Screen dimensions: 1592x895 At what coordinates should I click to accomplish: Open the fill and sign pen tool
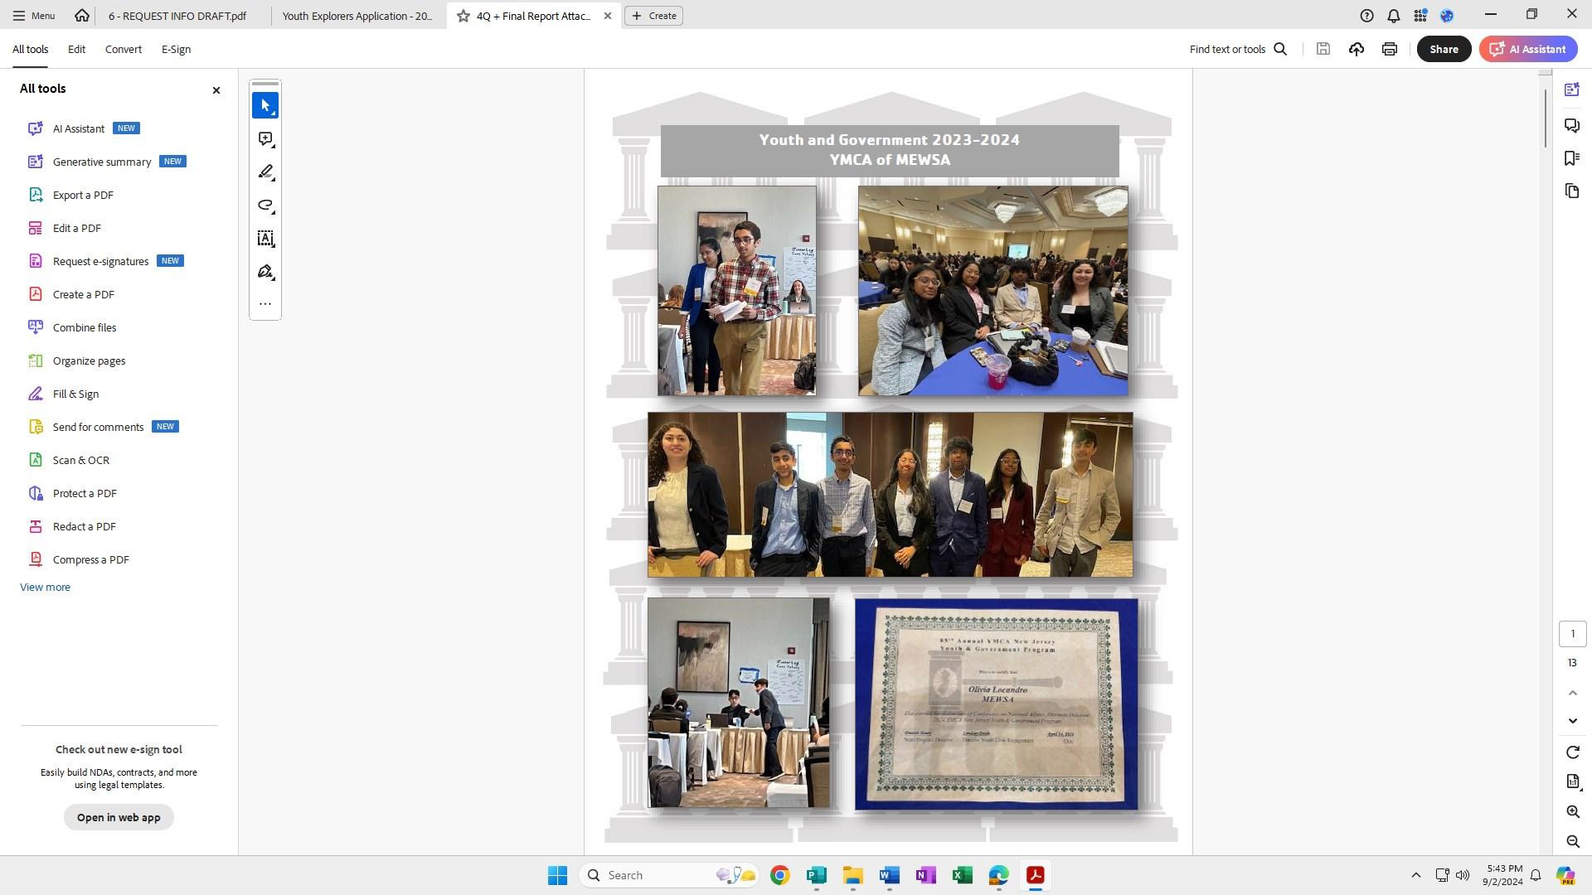pyautogui.click(x=265, y=272)
